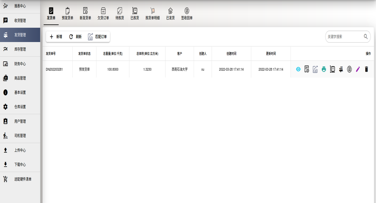Go to 财务中心 in the sidebar
The width and height of the screenshot is (376, 203).
coord(20,64)
